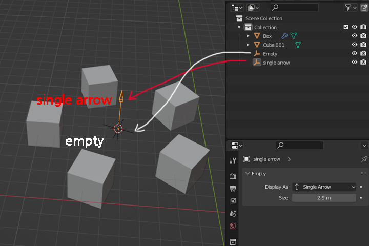Screen dimensions: 369x246
Task: Hide Collection in viewport via eye
Action: coord(355,27)
